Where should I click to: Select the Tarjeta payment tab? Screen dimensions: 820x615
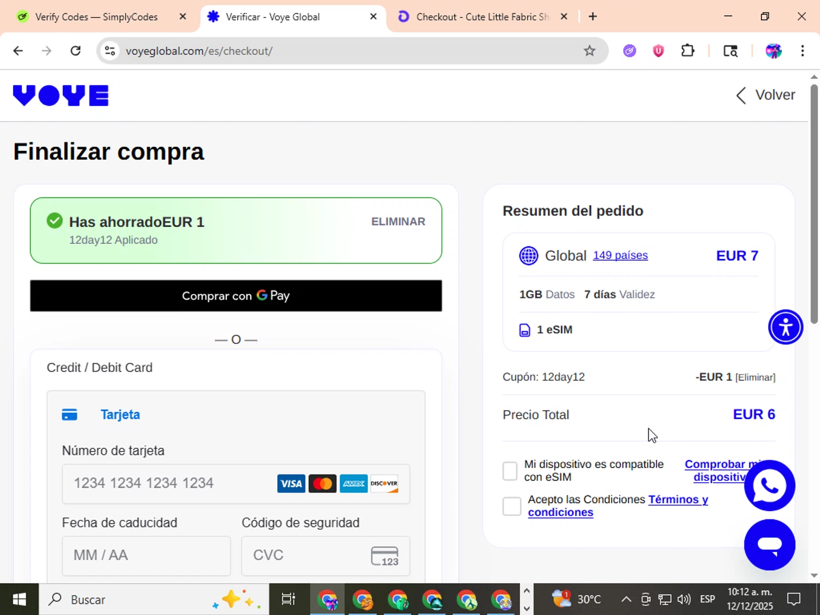(x=120, y=414)
